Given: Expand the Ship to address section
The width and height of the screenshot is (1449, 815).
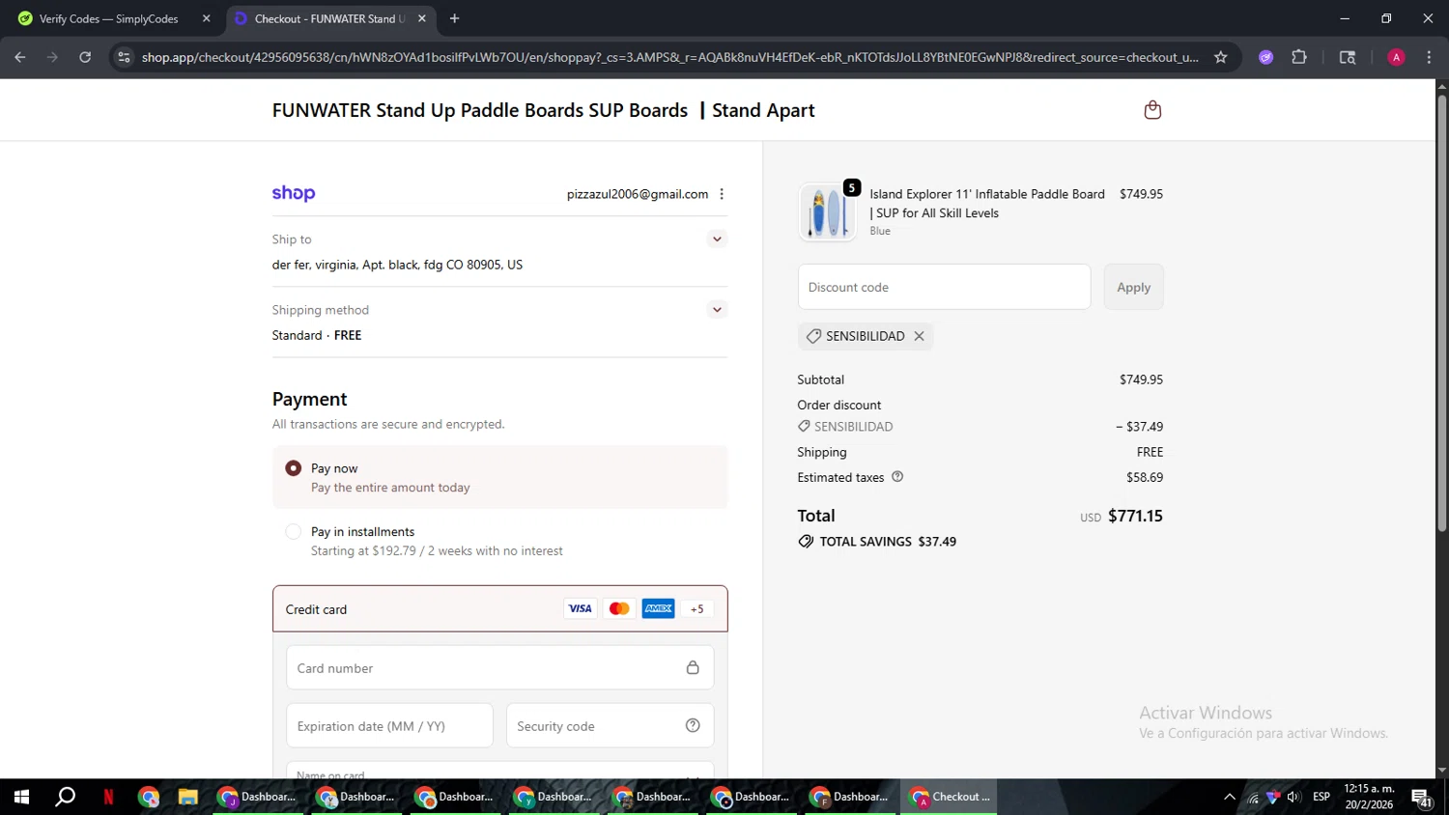Looking at the screenshot, I should (717, 239).
